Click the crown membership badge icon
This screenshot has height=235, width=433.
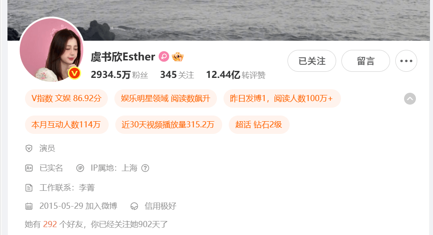[x=177, y=56]
